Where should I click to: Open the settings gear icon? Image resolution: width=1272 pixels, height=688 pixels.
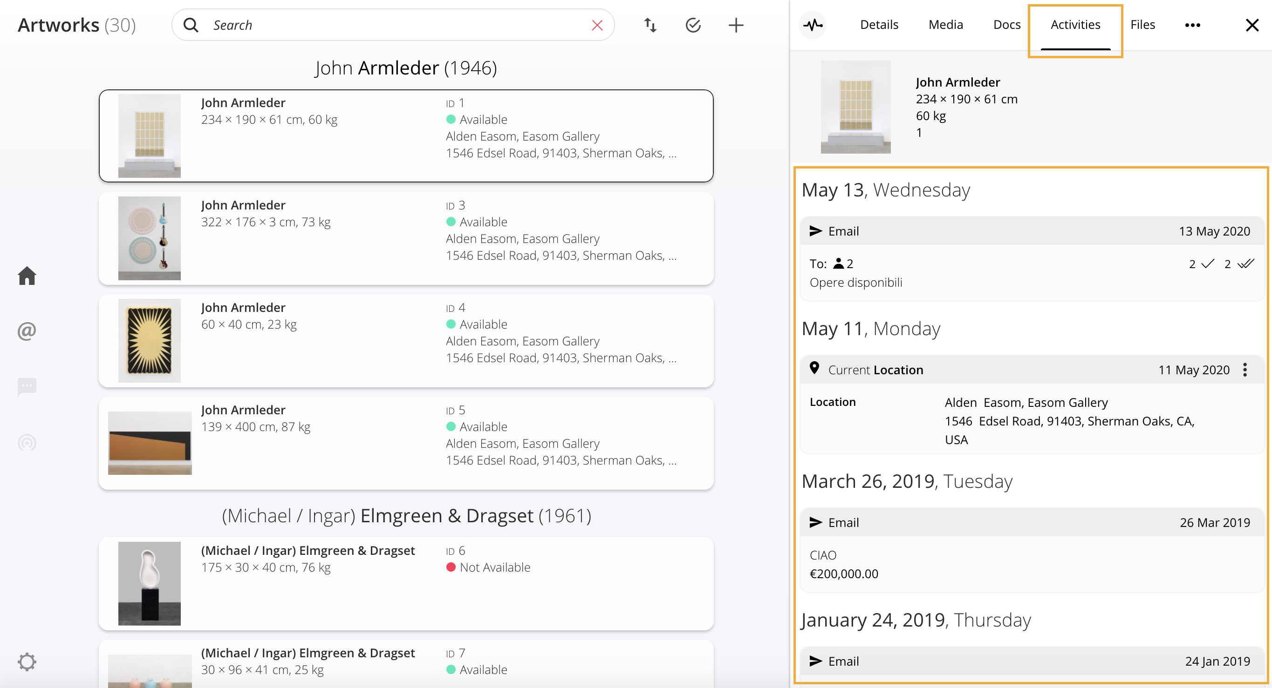[x=27, y=662]
